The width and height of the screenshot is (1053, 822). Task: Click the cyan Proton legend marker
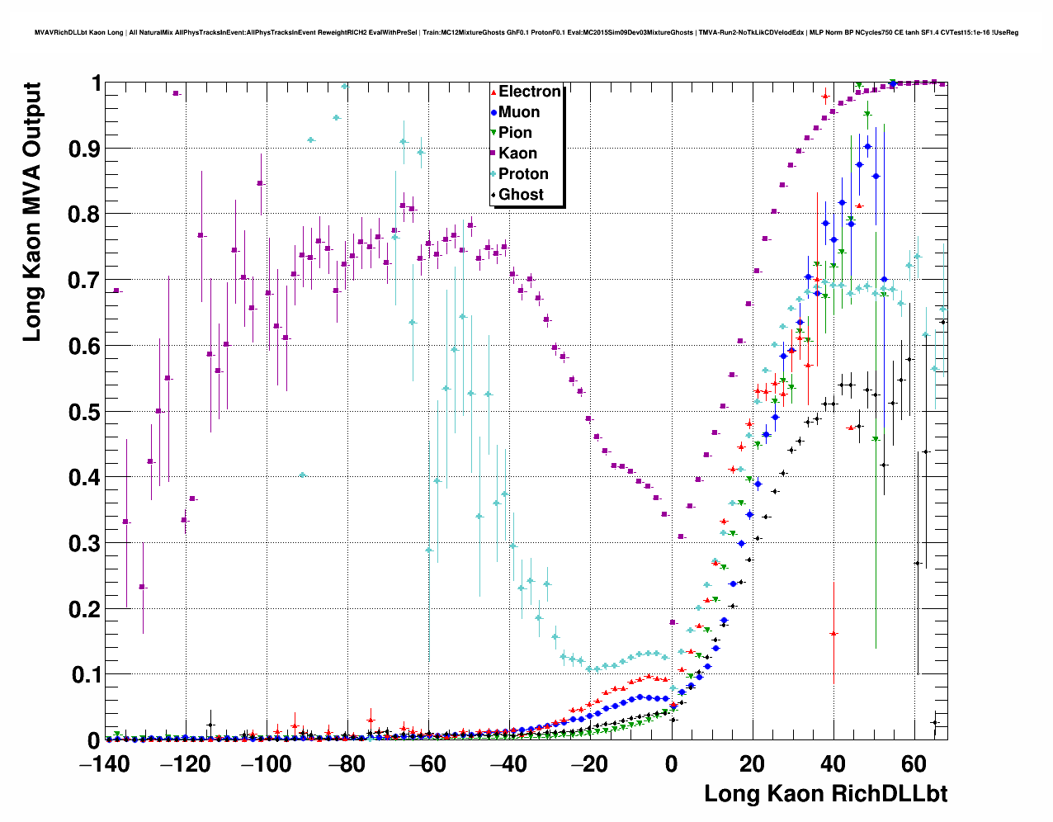click(493, 174)
